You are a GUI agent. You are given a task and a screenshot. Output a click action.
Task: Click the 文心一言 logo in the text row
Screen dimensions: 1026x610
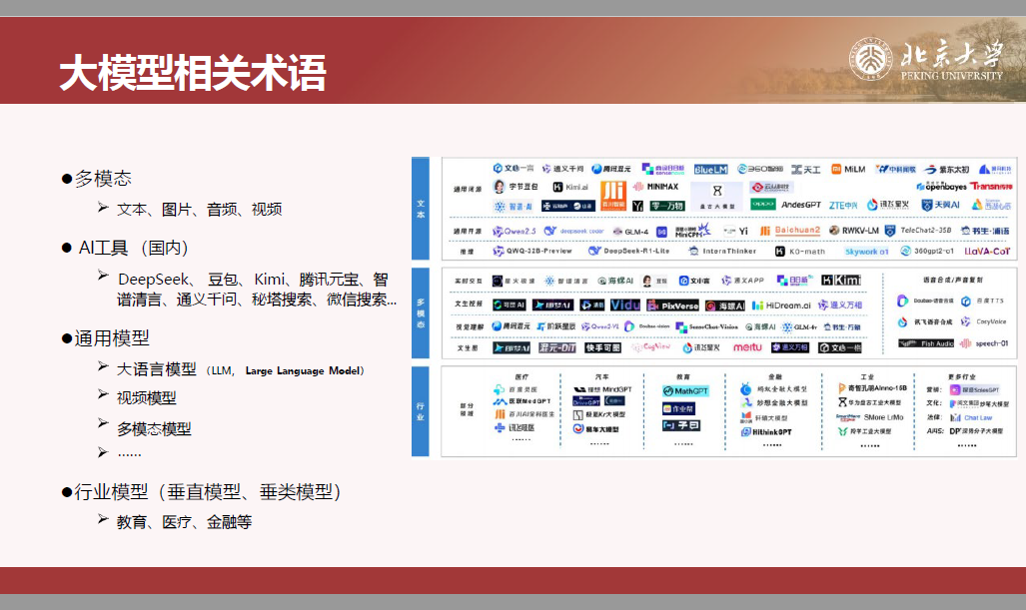pyautogui.click(x=513, y=169)
